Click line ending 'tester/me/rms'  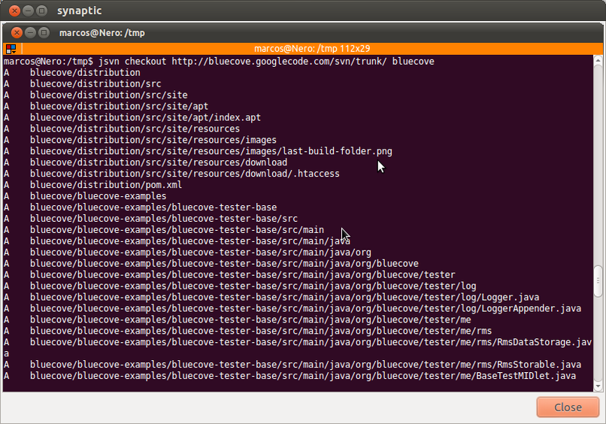(261, 331)
